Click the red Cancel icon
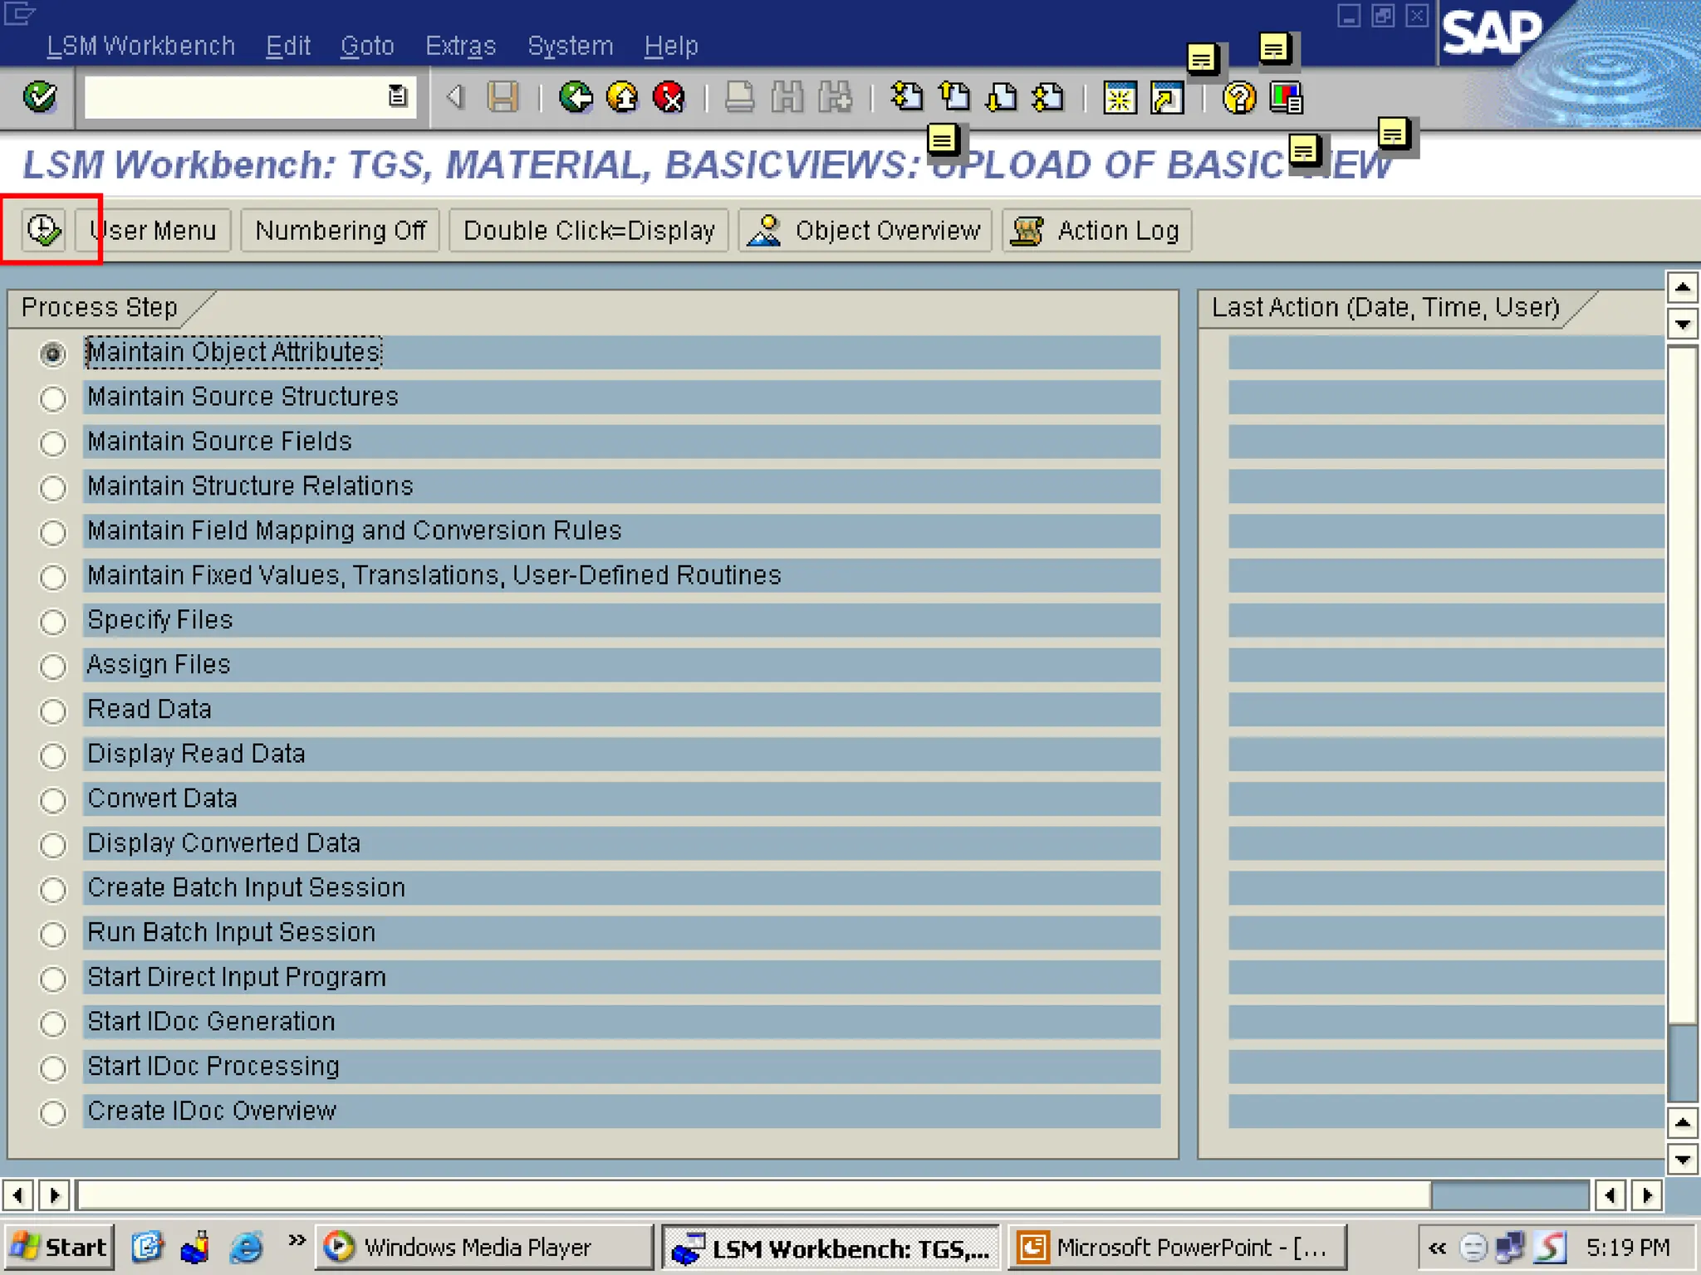 669,97
